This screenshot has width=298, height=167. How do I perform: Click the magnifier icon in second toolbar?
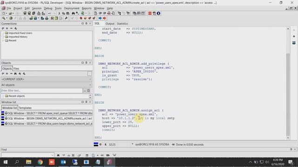click(3, 19)
